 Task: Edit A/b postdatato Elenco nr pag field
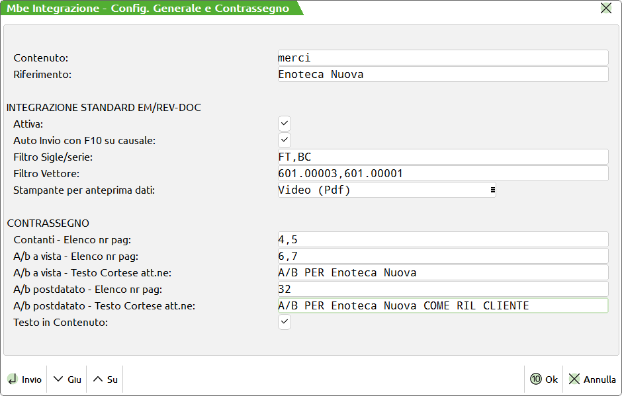[442, 290]
